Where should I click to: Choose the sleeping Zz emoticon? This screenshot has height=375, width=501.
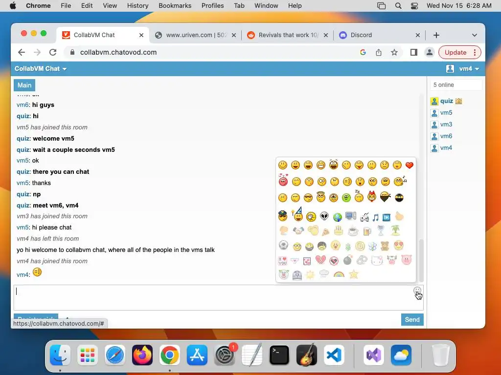tap(359, 196)
